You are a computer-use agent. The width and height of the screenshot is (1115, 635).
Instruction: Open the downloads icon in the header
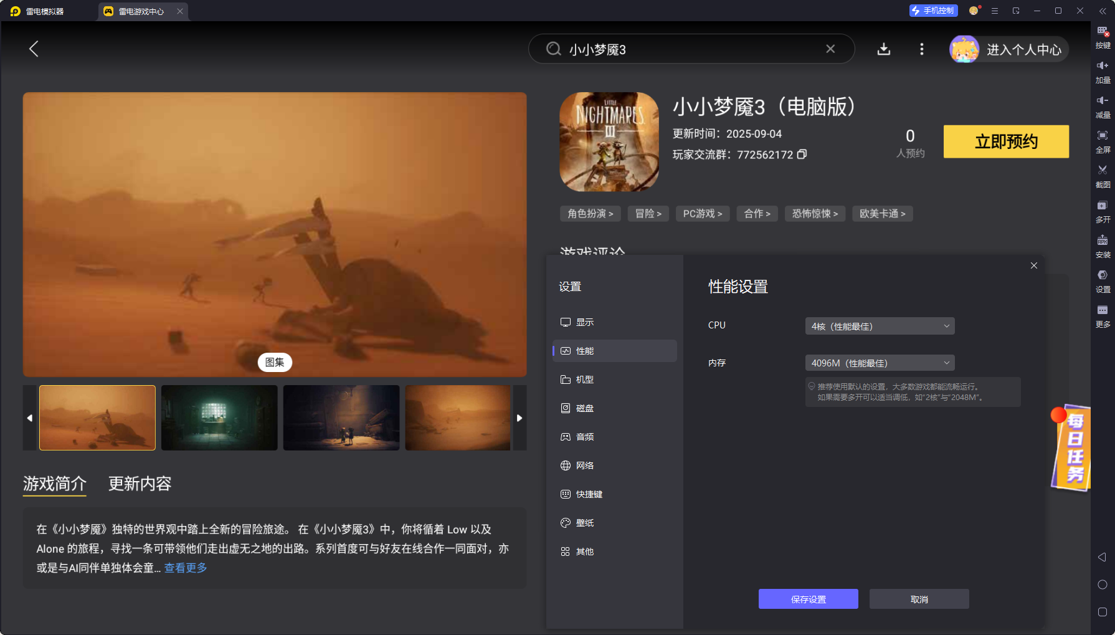click(x=883, y=49)
